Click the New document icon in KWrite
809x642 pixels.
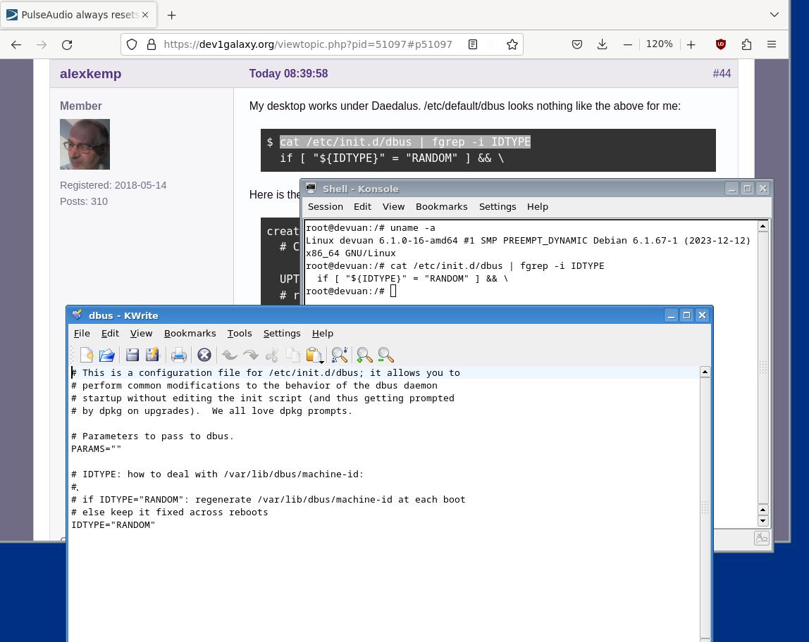coord(87,355)
